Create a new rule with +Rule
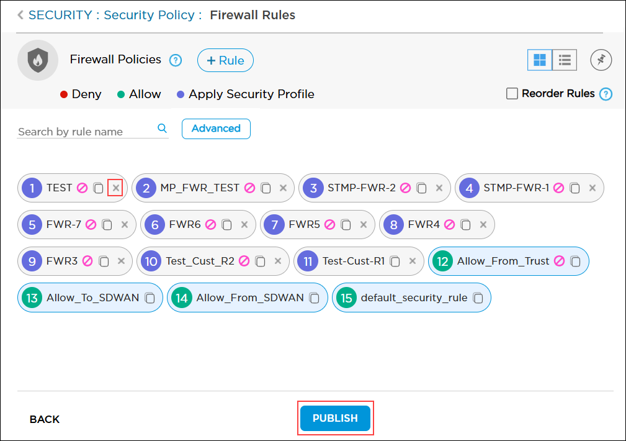The image size is (626, 441). click(225, 60)
